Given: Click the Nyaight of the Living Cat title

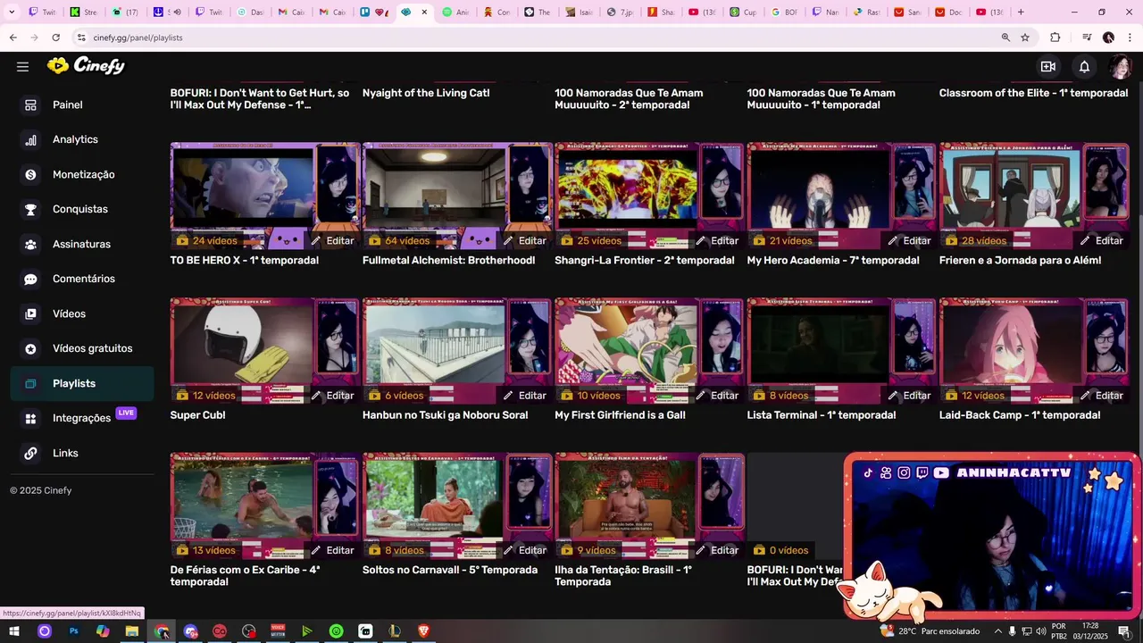Looking at the screenshot, I should [x=426, y=93].
